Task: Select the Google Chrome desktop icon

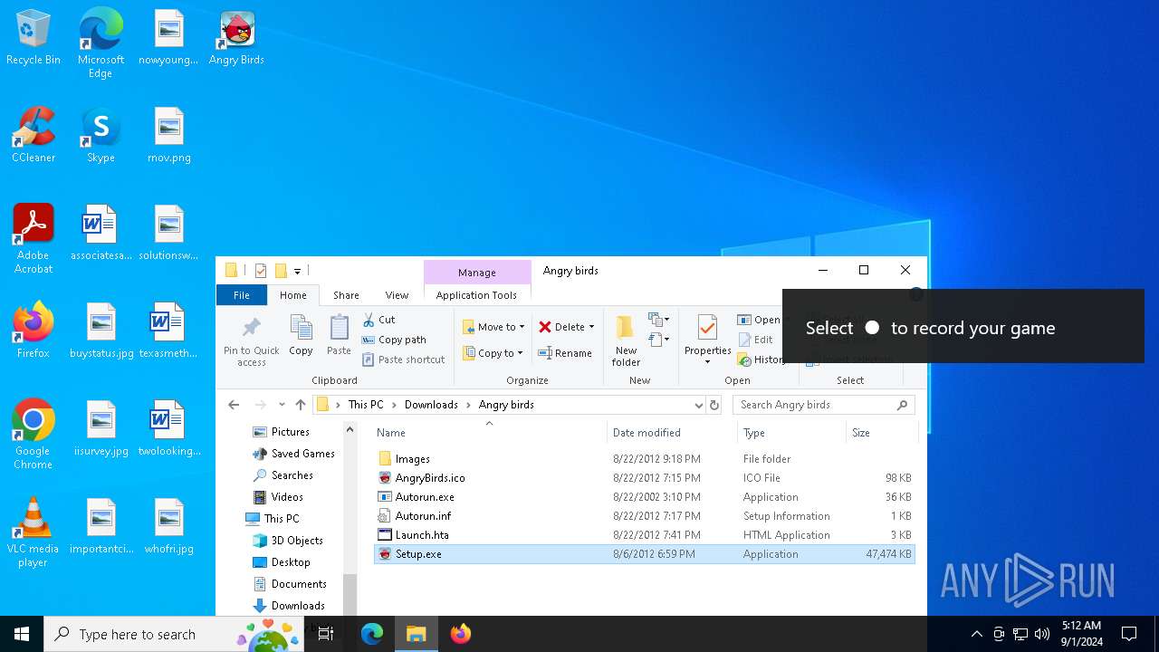Action: click(34, 435)
